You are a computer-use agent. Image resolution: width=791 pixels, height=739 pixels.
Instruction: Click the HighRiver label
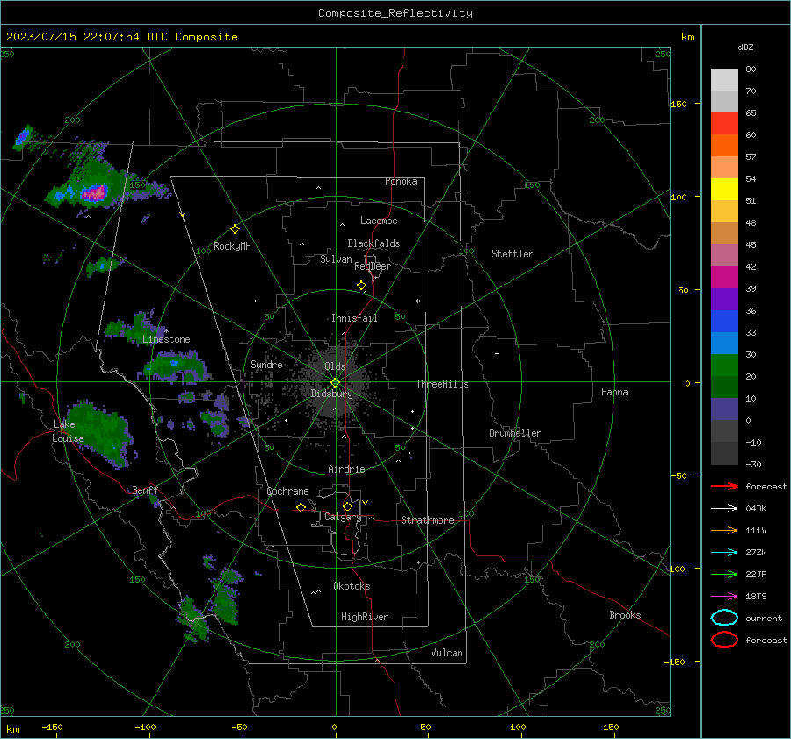[365, 617]
